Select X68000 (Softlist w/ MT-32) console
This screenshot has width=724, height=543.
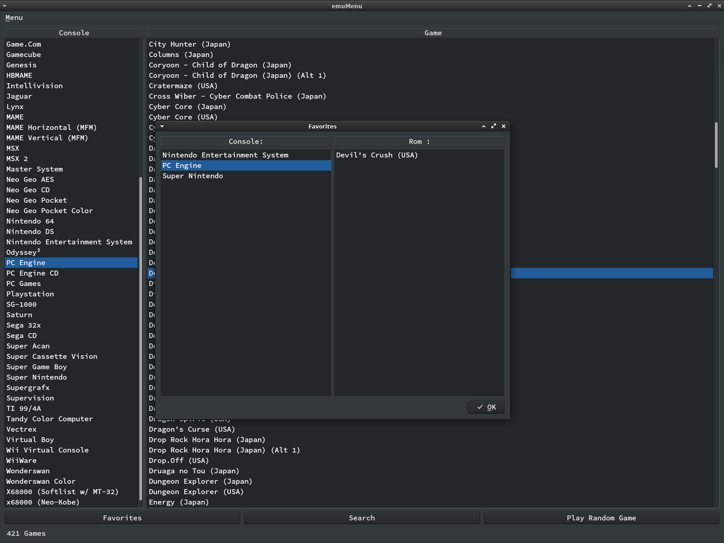(x=71, y=492)
